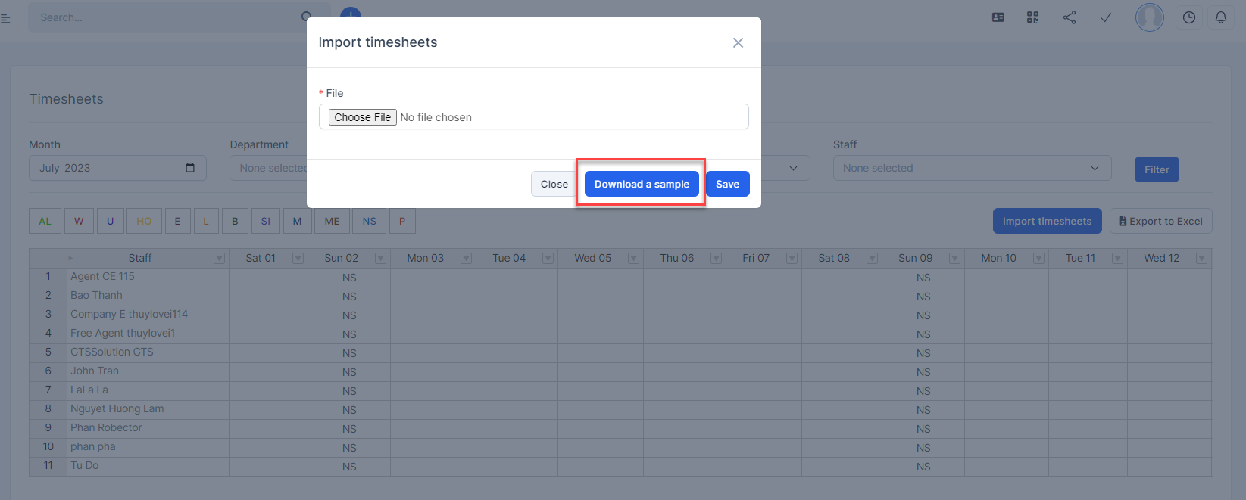Open the Staff column filter arrow

[x=219, y=259]
